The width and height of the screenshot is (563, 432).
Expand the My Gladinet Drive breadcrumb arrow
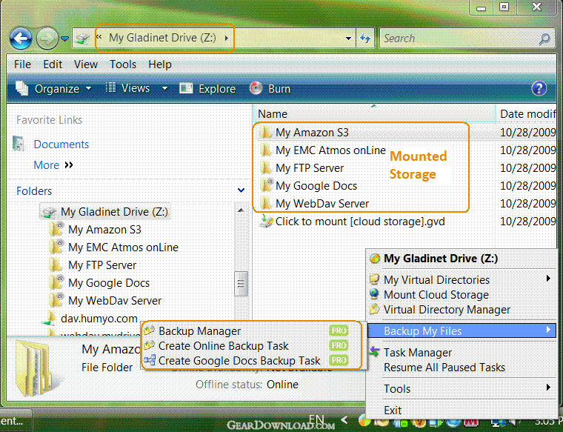227,38
